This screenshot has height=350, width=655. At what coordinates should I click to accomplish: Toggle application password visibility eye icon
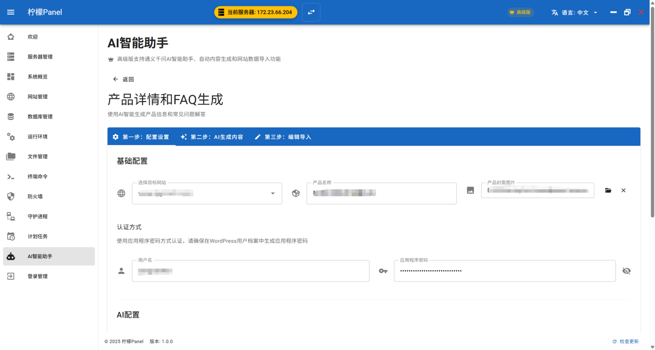point(626,271)
